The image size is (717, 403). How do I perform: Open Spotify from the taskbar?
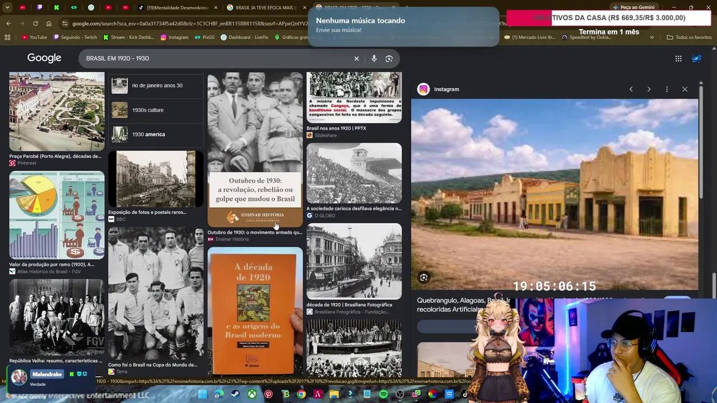383,395
